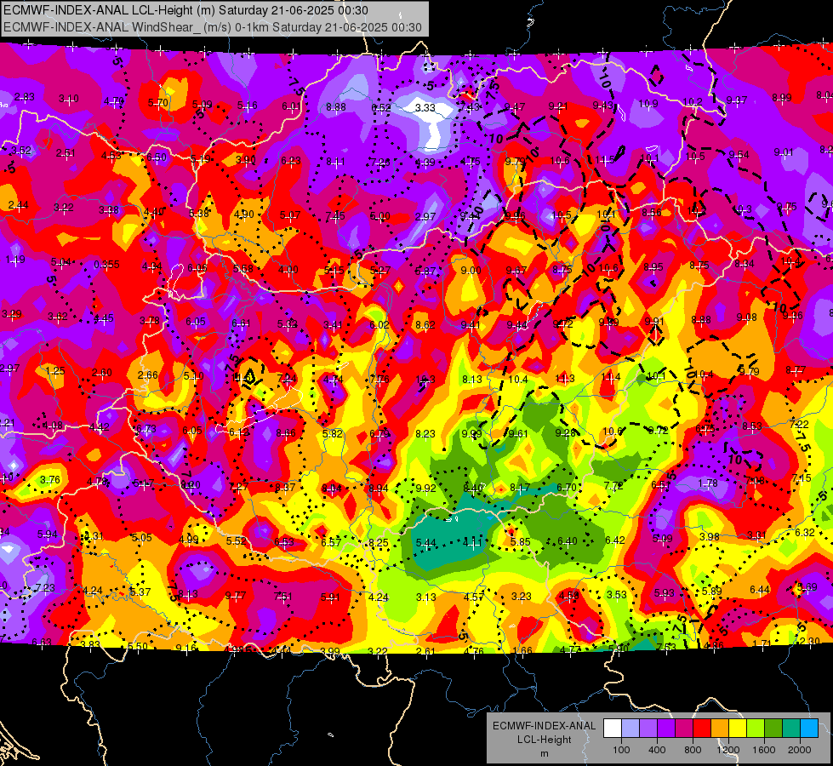Click the shear value "10.2"
This screenshot has width=833, height=766.
(693, 101)
